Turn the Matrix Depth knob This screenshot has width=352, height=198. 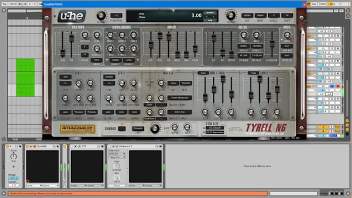(x=161, y=83)
